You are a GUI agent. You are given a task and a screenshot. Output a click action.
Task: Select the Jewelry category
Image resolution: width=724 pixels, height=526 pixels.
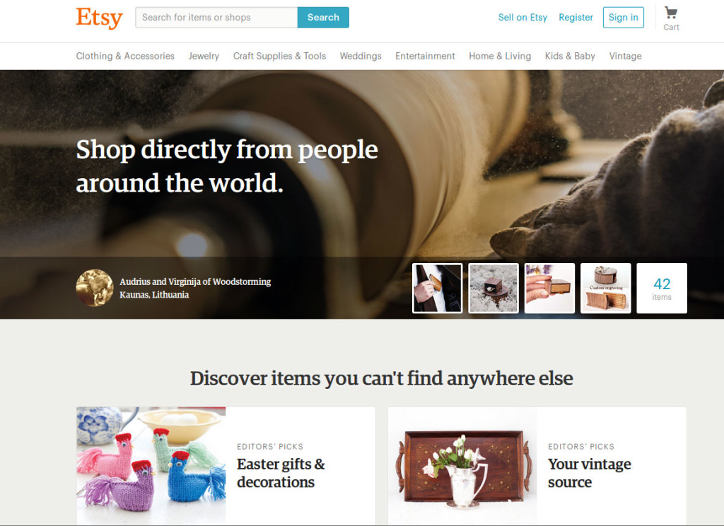[204, 56]
